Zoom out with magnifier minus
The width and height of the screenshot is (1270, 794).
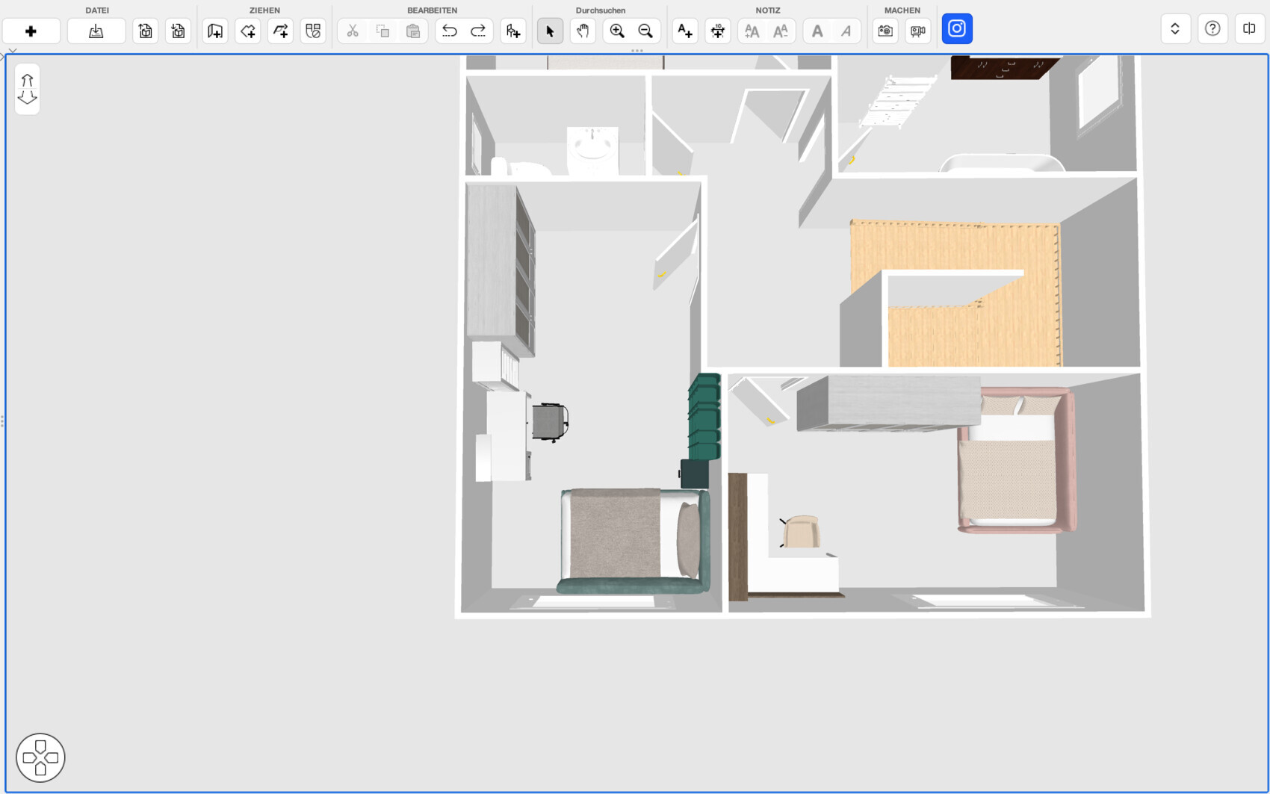tap(645, 31)
